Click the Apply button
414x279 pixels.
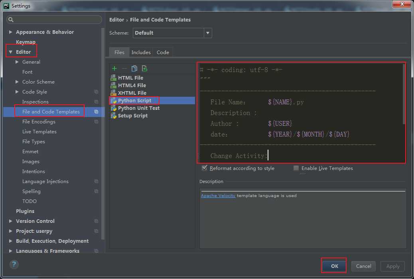click(x=392, y=266)
